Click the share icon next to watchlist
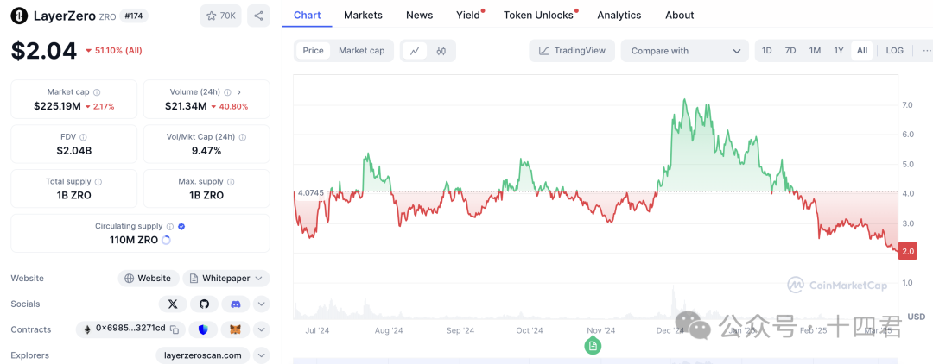The image size is (933, 364). point(257,16)
